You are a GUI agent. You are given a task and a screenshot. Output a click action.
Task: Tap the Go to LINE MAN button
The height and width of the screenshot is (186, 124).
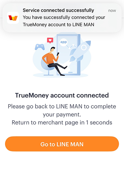click(62, 144)
